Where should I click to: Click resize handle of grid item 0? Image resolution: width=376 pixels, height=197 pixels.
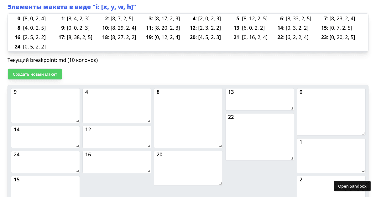coord(363,133)
